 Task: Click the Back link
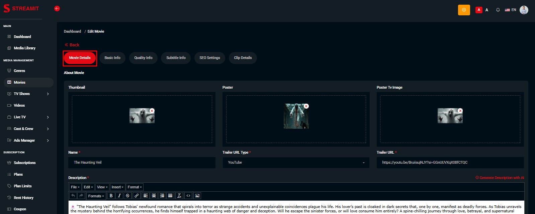[x=72, y=45]
